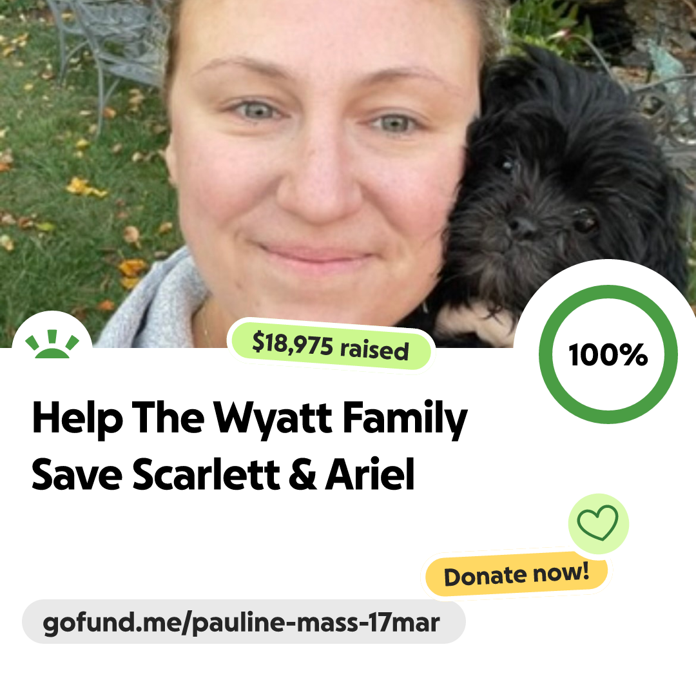Click the GoFundMe sunburst logo

(52, 344)
